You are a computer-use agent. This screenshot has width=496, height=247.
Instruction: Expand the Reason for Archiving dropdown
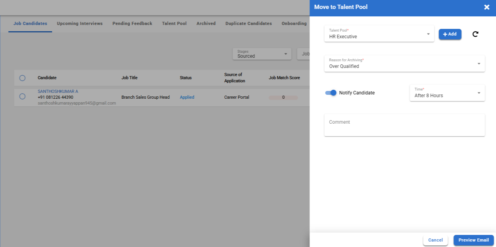(x=404, y=64)
